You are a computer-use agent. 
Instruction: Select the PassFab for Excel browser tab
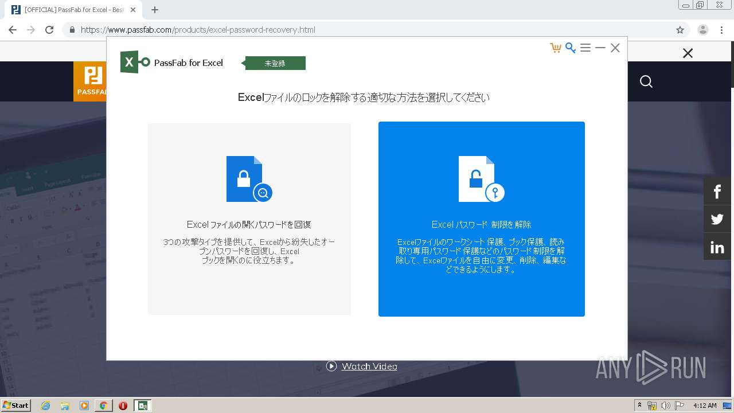click(73, 10)
